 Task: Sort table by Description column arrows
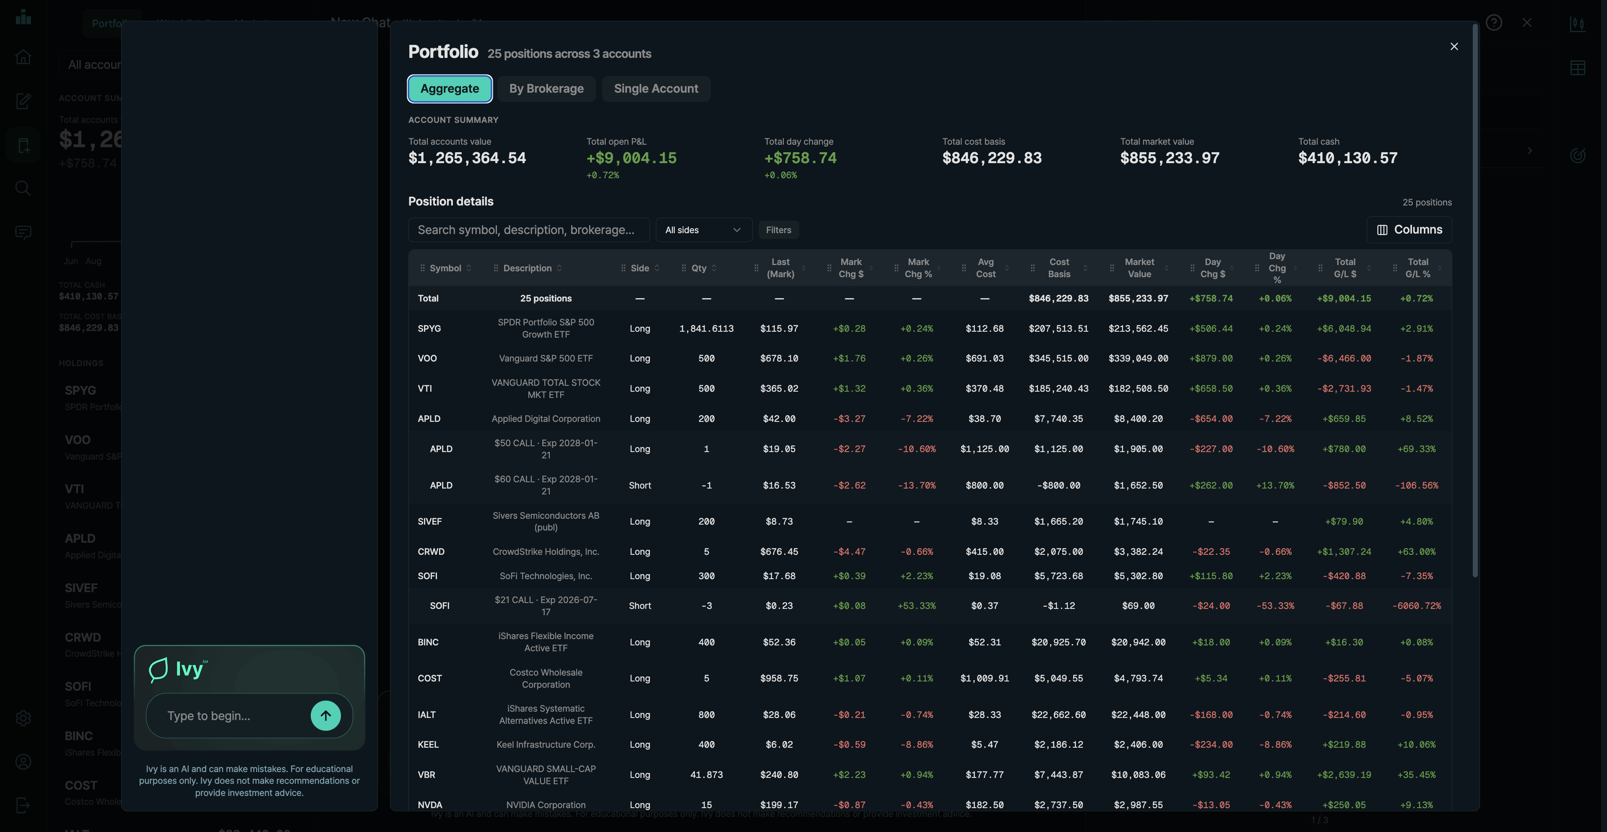(x=559, y=268)
